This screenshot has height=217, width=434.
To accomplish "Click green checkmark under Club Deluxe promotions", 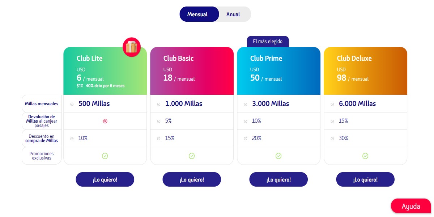I will [x=365, y=156].
